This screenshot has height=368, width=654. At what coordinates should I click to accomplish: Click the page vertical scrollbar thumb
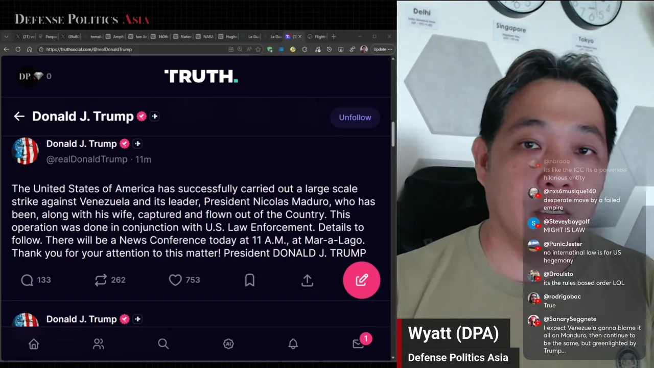pyautogui.click(x=393, y=134)
